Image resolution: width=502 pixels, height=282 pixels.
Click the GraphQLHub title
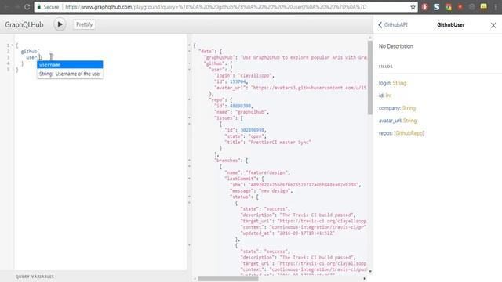click(24, 24)
